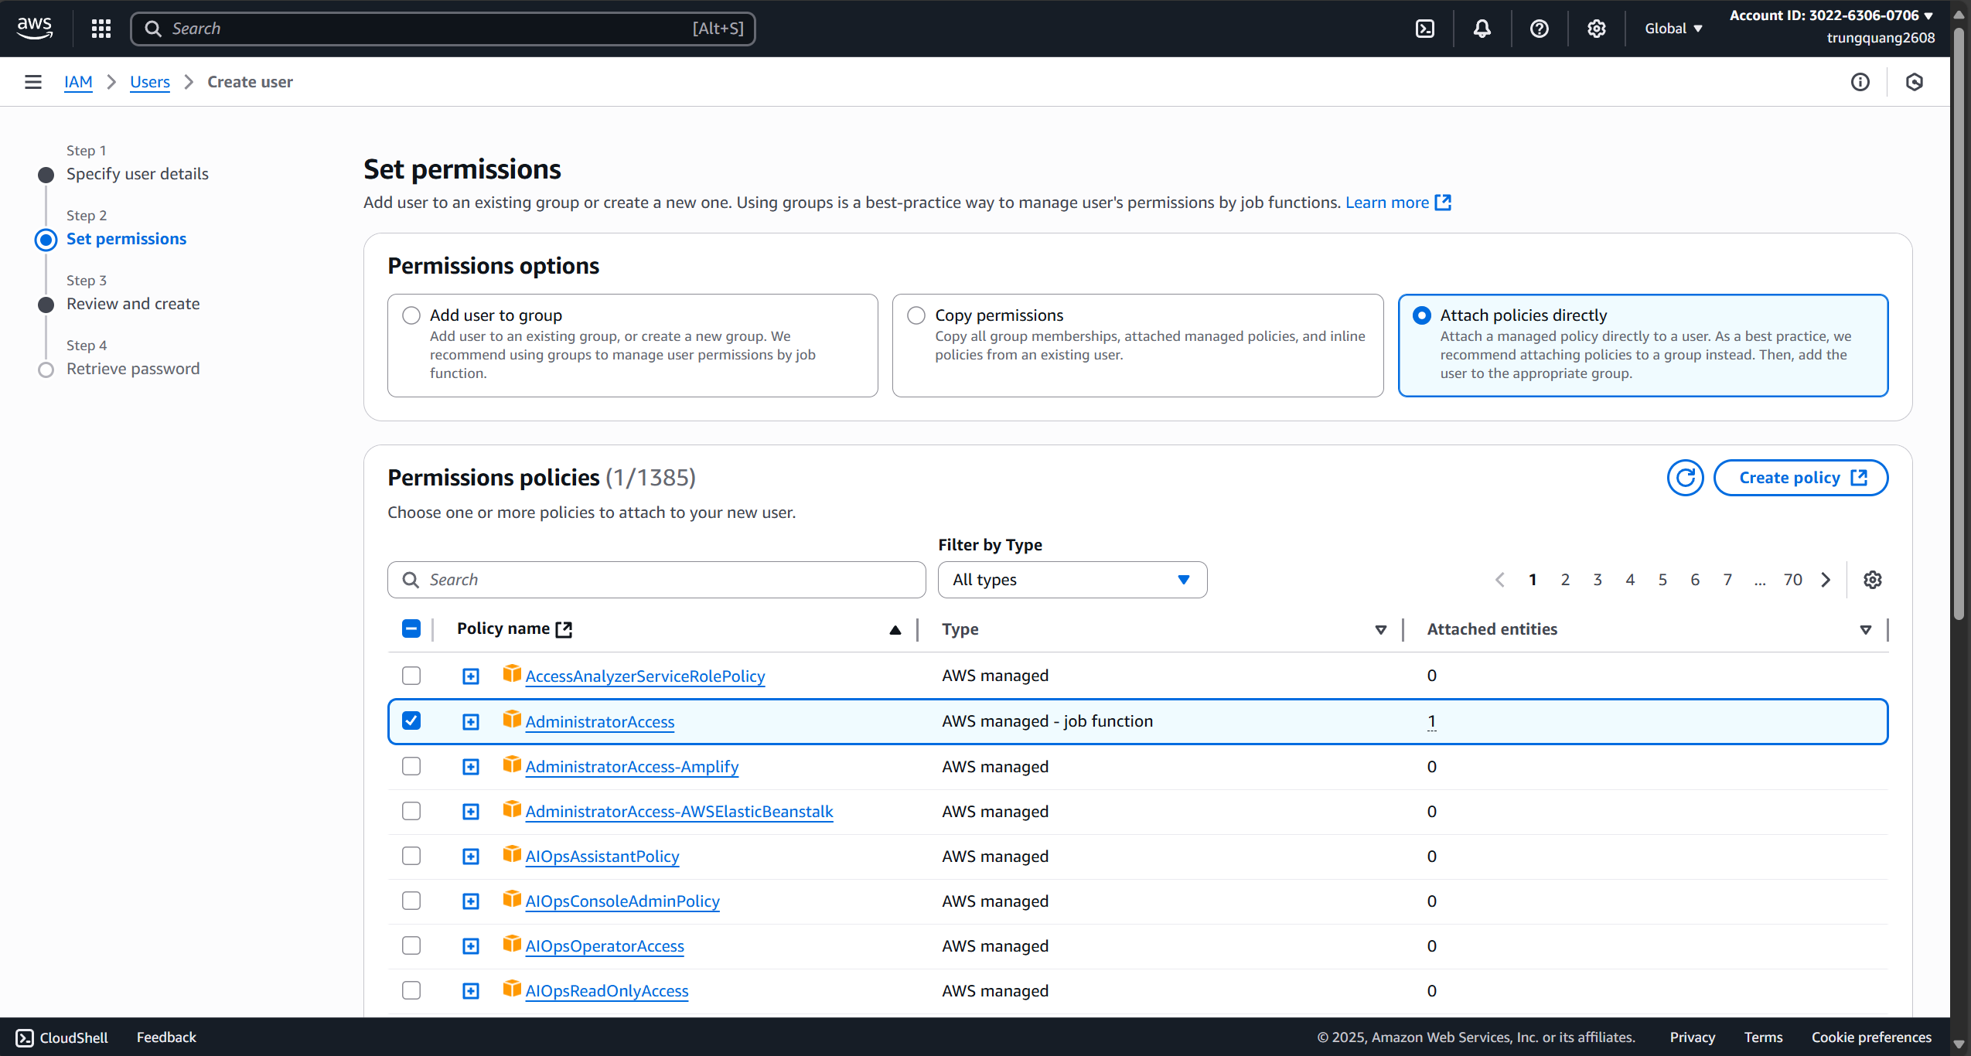Click the AIOpsReadOnlyAccess box icon
1971x1056 pixels.
[512, 989]
